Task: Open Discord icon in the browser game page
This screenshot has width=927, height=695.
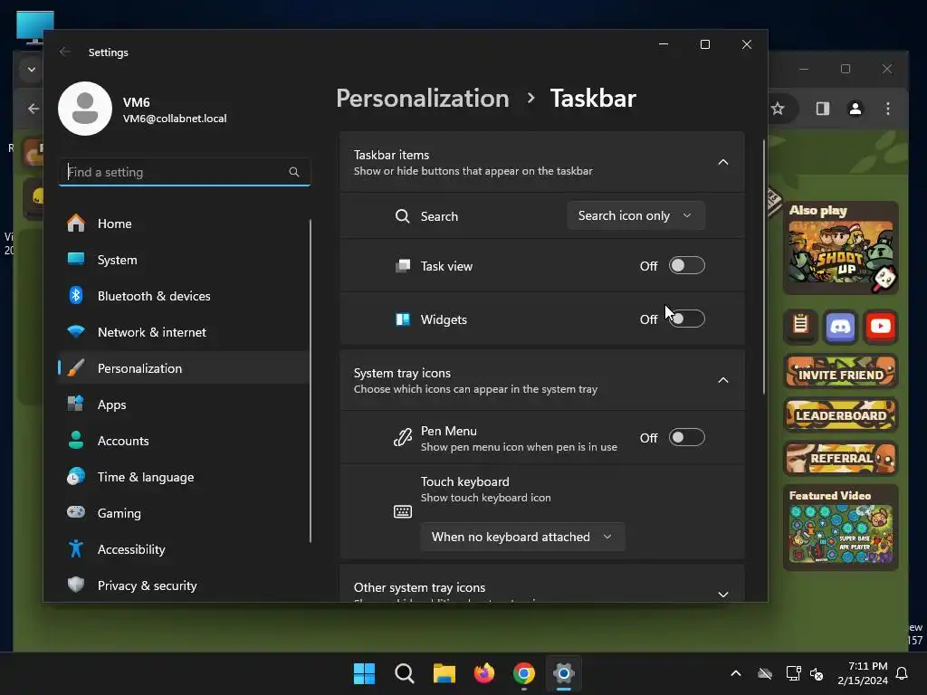Action: pyautogui.click(x=840, y=326)
